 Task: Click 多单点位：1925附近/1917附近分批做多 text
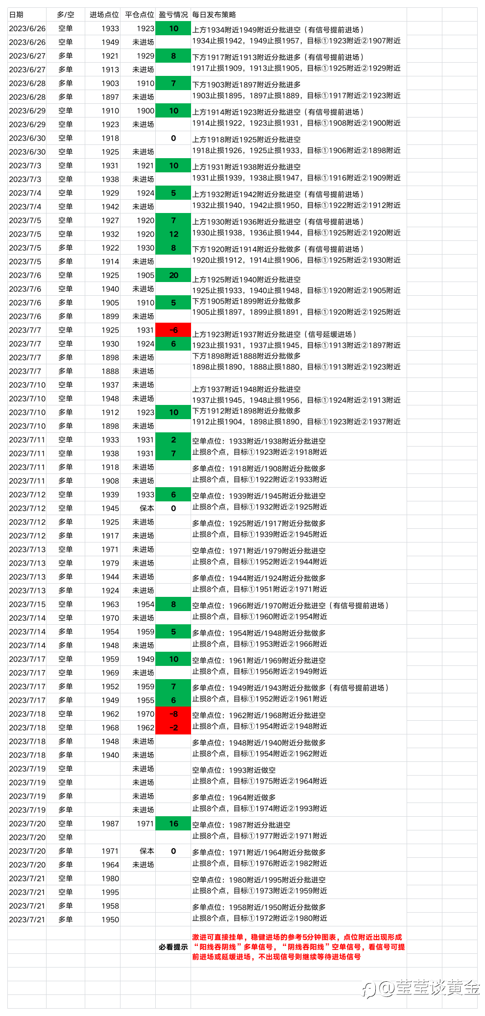(259, 523)
